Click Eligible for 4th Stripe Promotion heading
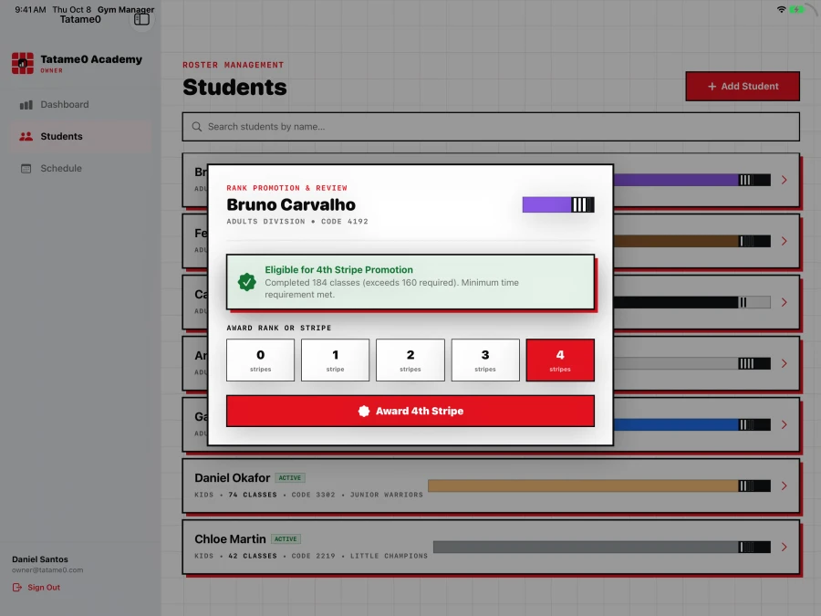821x616 pixels. click(x=338, y=270)
